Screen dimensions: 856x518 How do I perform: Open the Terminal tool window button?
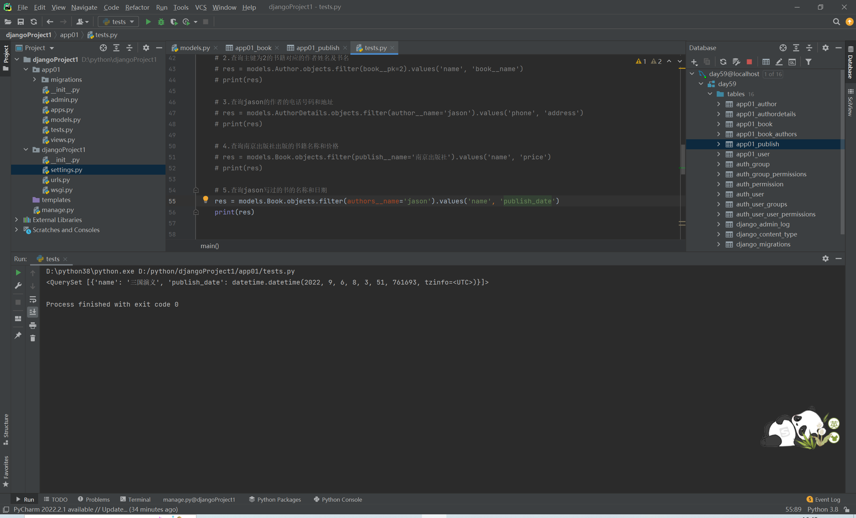click(135, 499)
